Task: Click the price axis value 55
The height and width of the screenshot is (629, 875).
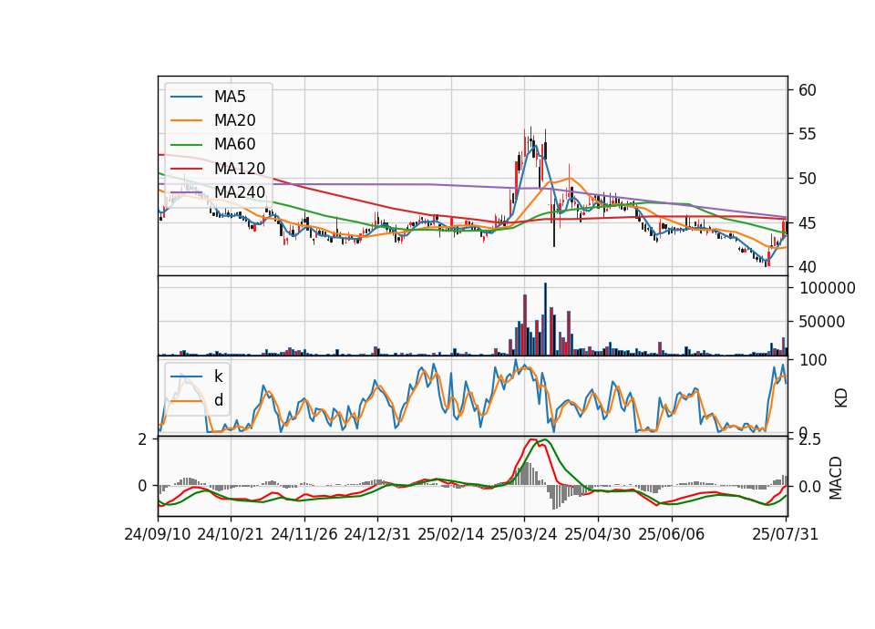Action: point(807,134)
